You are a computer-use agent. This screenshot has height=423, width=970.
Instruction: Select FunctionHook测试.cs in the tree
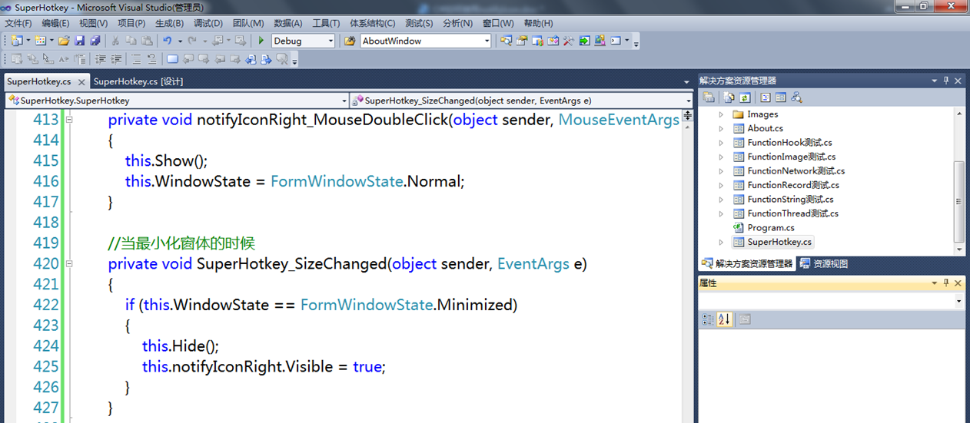tap(789, 143)
